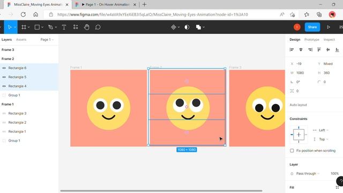343x193 pixels.
Task: Open Pen tool dropdown arrow
Action: [56, 27]
